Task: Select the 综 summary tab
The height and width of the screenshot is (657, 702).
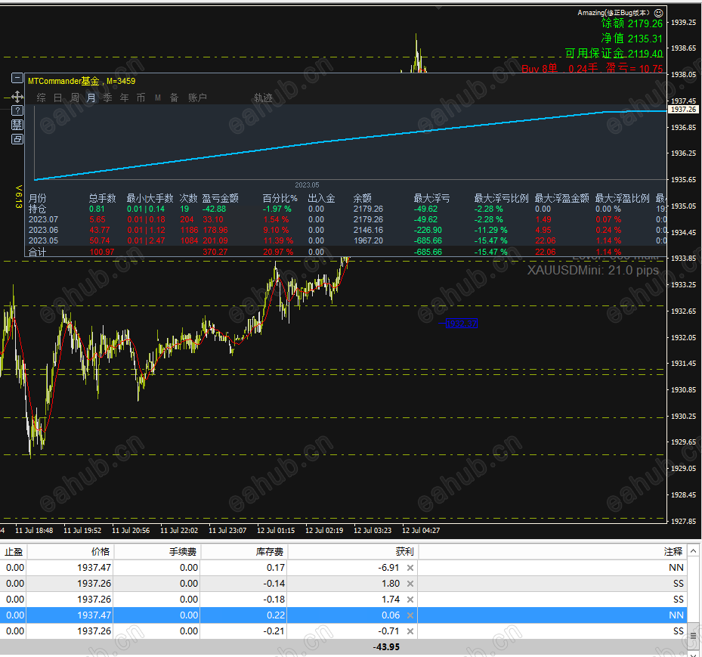Action: (x=42, y=98)
